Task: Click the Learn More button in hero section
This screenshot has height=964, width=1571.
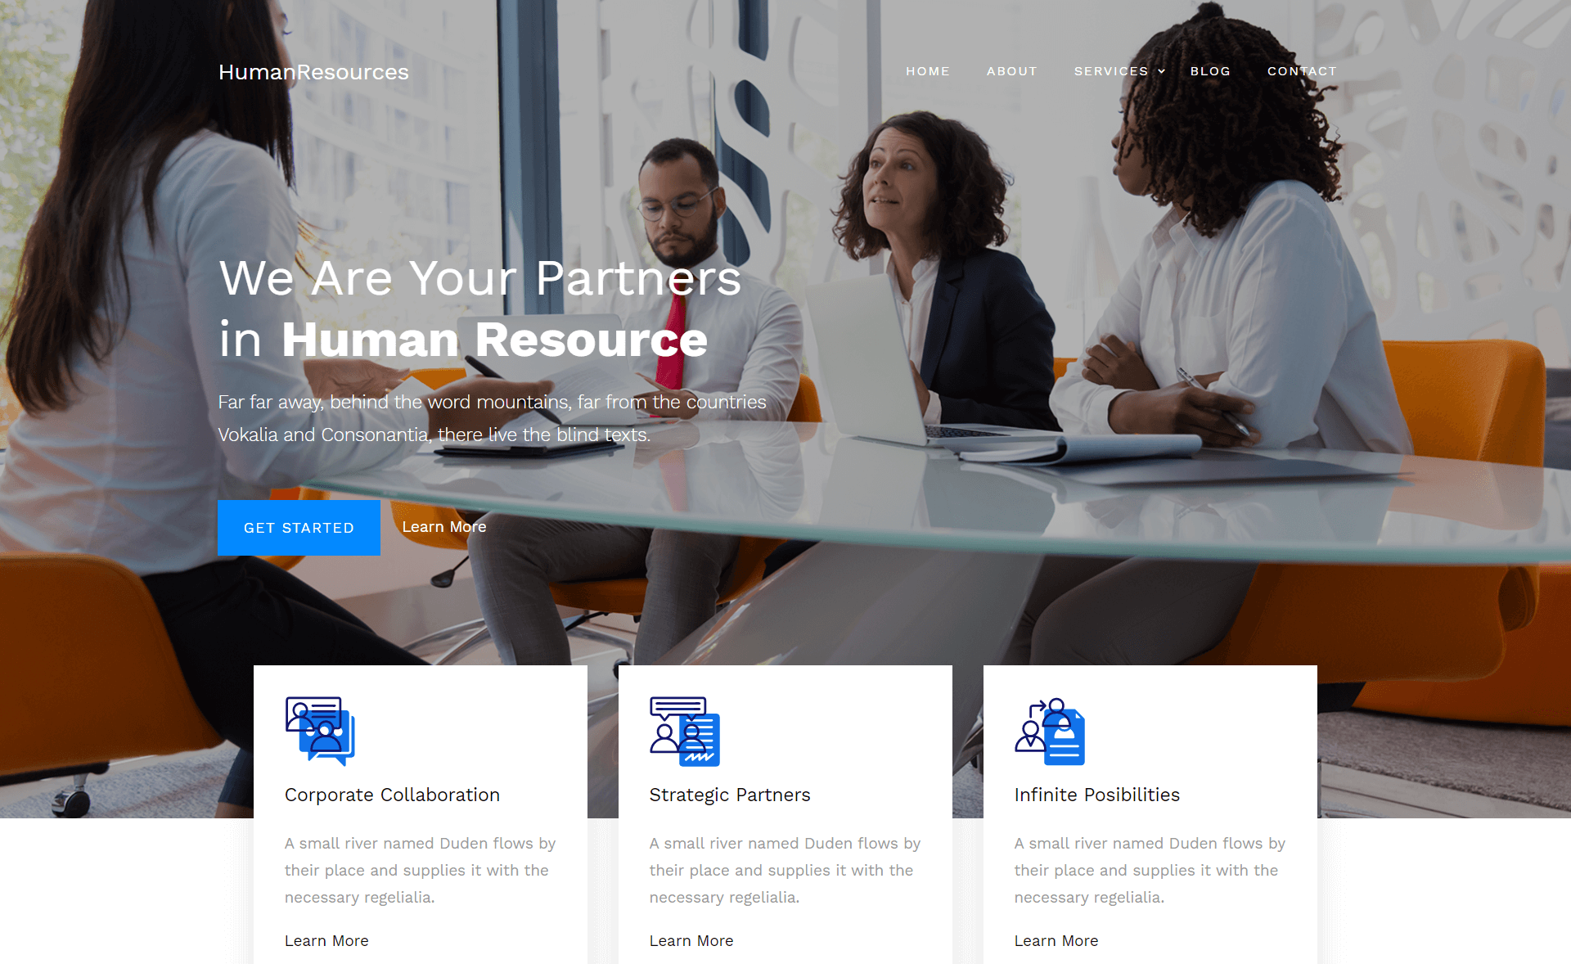Action: pyautogui.click(x=444, y=526)
